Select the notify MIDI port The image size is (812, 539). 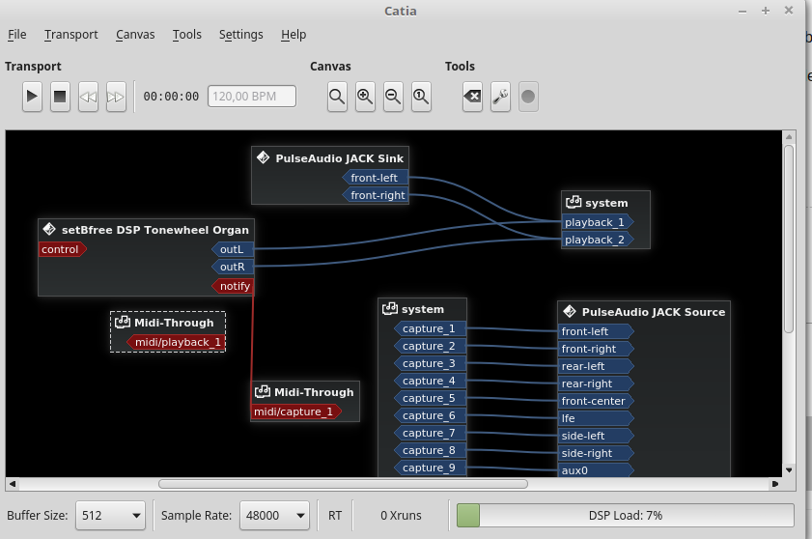tap(233, 286)
